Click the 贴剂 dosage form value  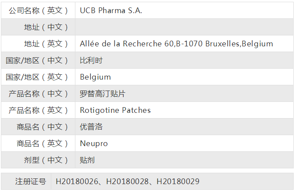(x=87, y=160)
